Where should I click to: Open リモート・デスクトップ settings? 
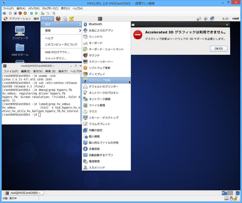pos(106,118)
